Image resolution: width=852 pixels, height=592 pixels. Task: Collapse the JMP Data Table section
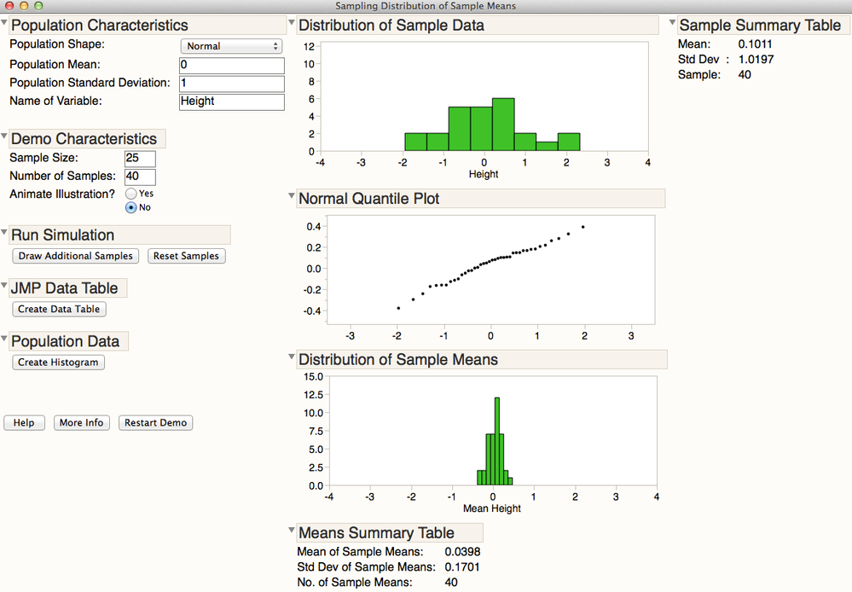5,287
